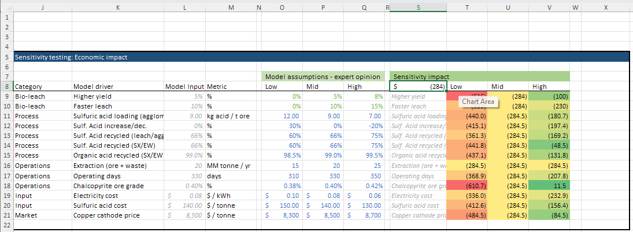Screen dimensions: 633x232
Task: Select the column X header
Action: pyautogui.click(x=606, y=8)
